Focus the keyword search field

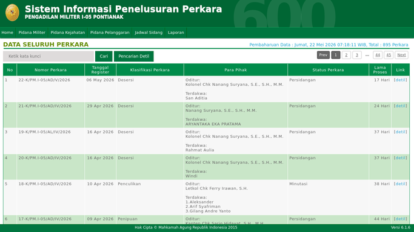[x=48, y=56]
